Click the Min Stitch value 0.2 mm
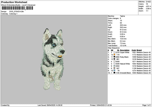The width and height of the screenshot is (152, 107). click(x=123, y=41)
